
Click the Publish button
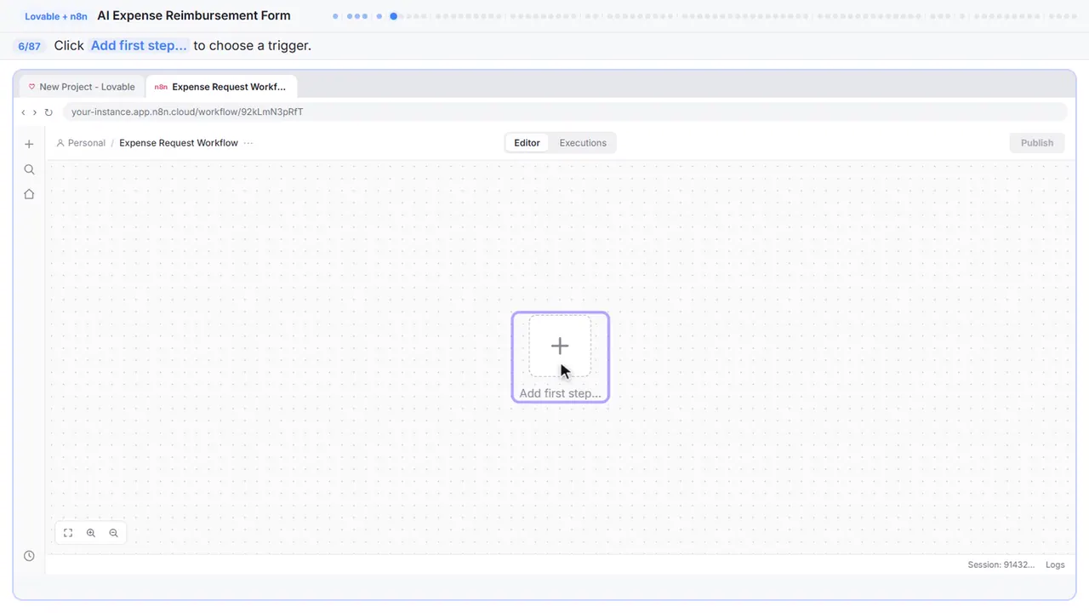coord(1037,143)
